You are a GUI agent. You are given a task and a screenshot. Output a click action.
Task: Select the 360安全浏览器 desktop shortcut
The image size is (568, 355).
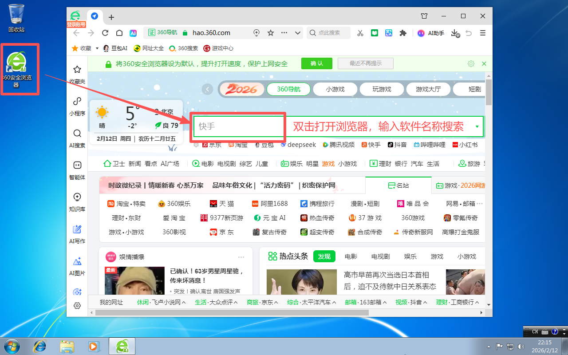[x=16, y=69]
